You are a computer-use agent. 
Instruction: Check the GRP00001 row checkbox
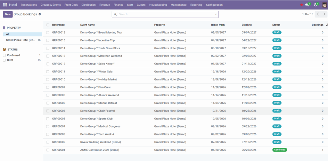coord(48,150)
